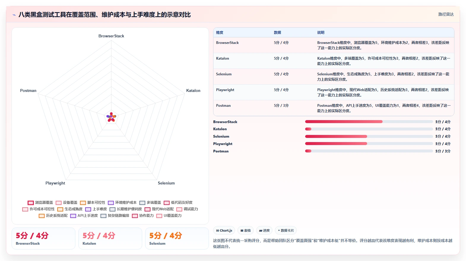Hide the 长期维护便利度 dataset in legend
466x261 pixels.
pos(126,209)
